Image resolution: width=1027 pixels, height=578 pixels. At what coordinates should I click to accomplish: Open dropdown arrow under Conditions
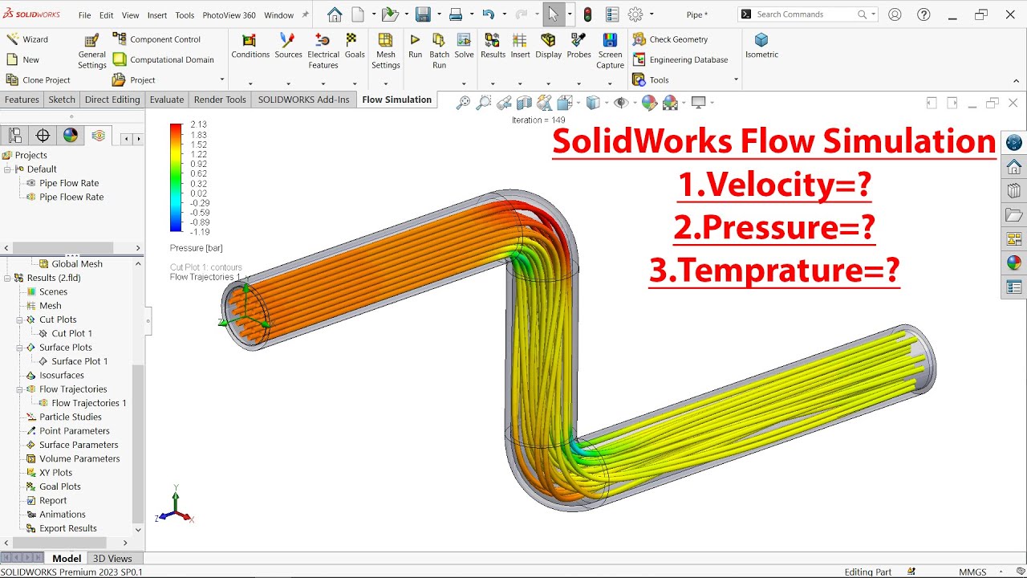pos(250,83)
